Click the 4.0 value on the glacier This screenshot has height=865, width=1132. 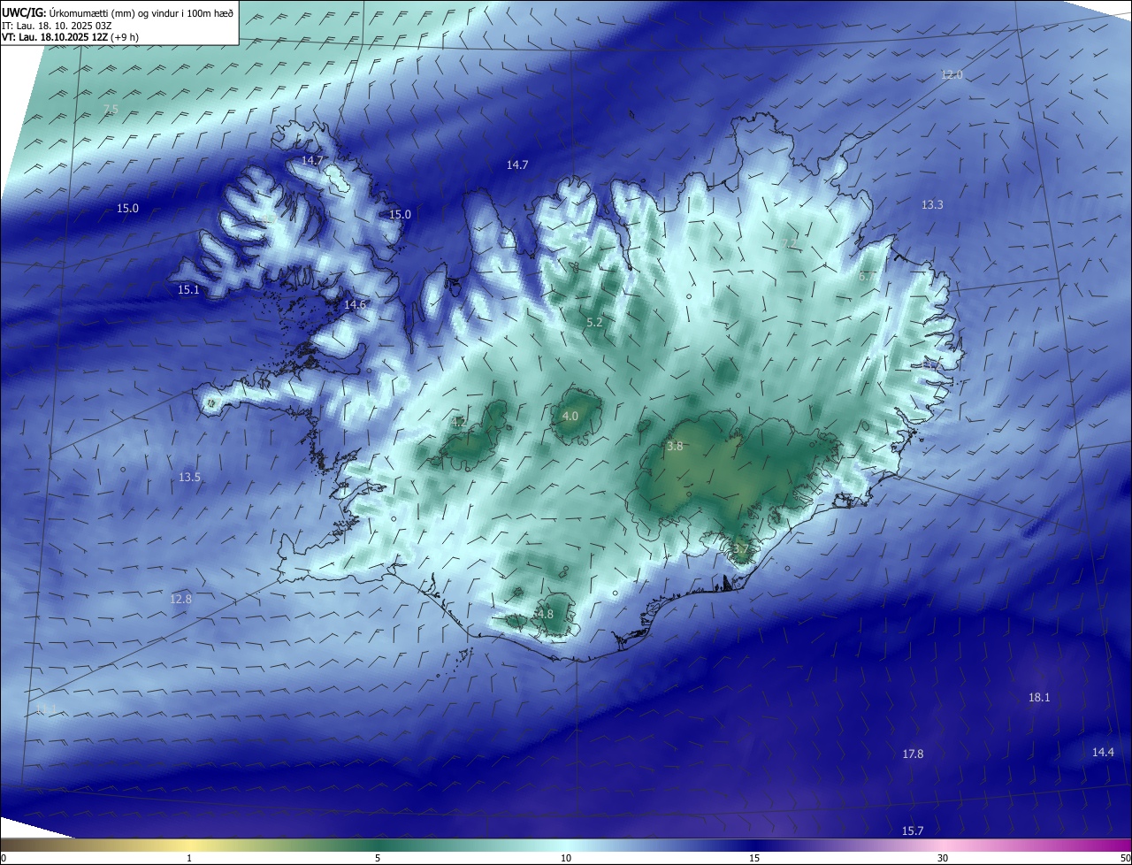tap(570, 416)
